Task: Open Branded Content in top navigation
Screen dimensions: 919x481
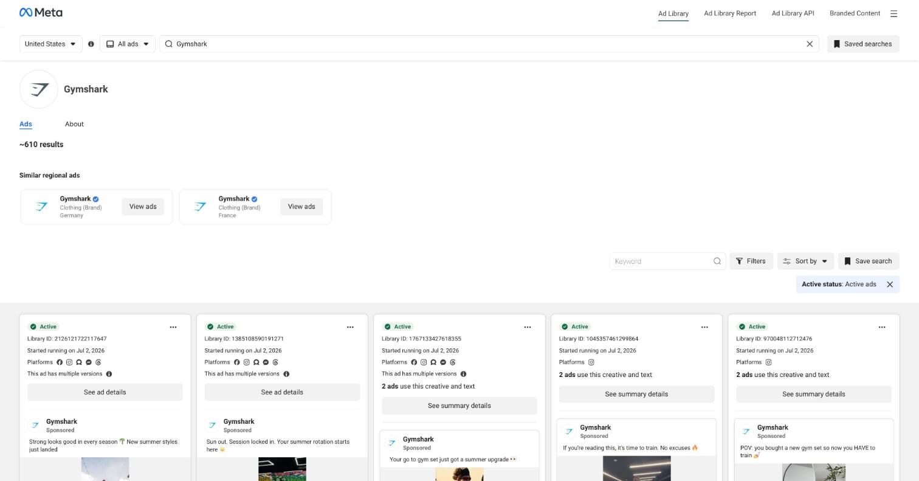Action: 855,13
